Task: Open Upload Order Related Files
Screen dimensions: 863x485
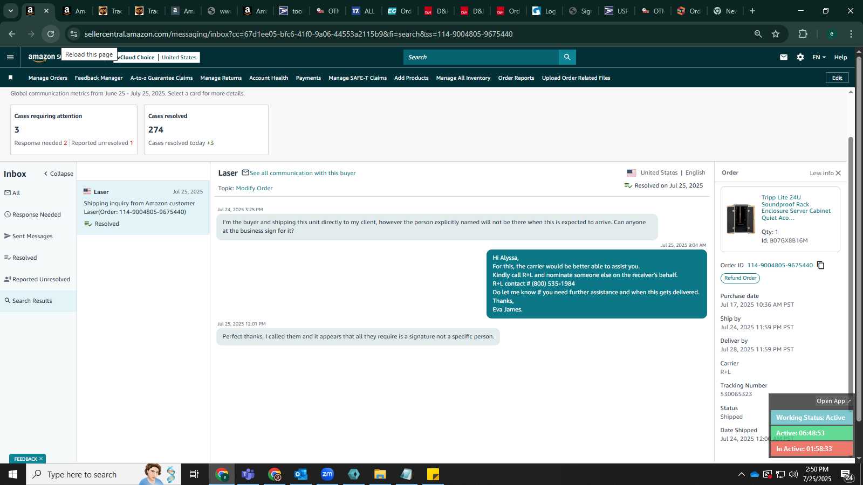Action: point(576,78)
